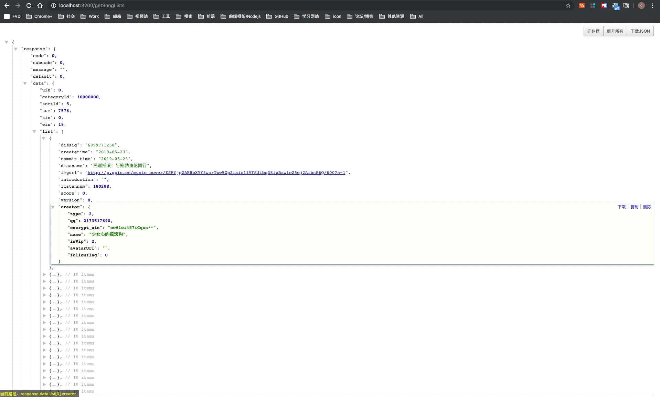Reload the page with the refresh icon

tap(29, 5)
